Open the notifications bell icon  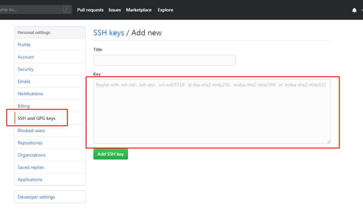click(x=354, y=10)
